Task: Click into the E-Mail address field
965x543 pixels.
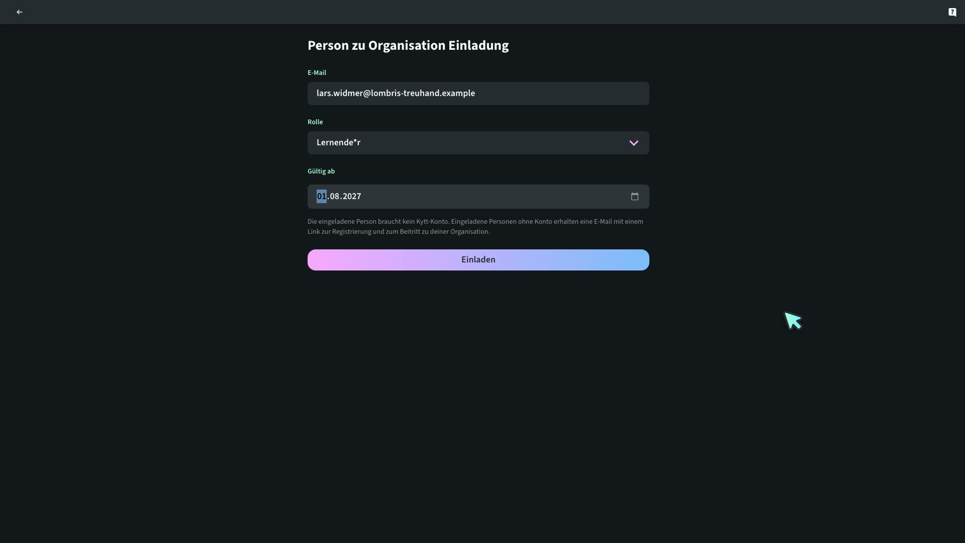Action: tap(478, 94)
